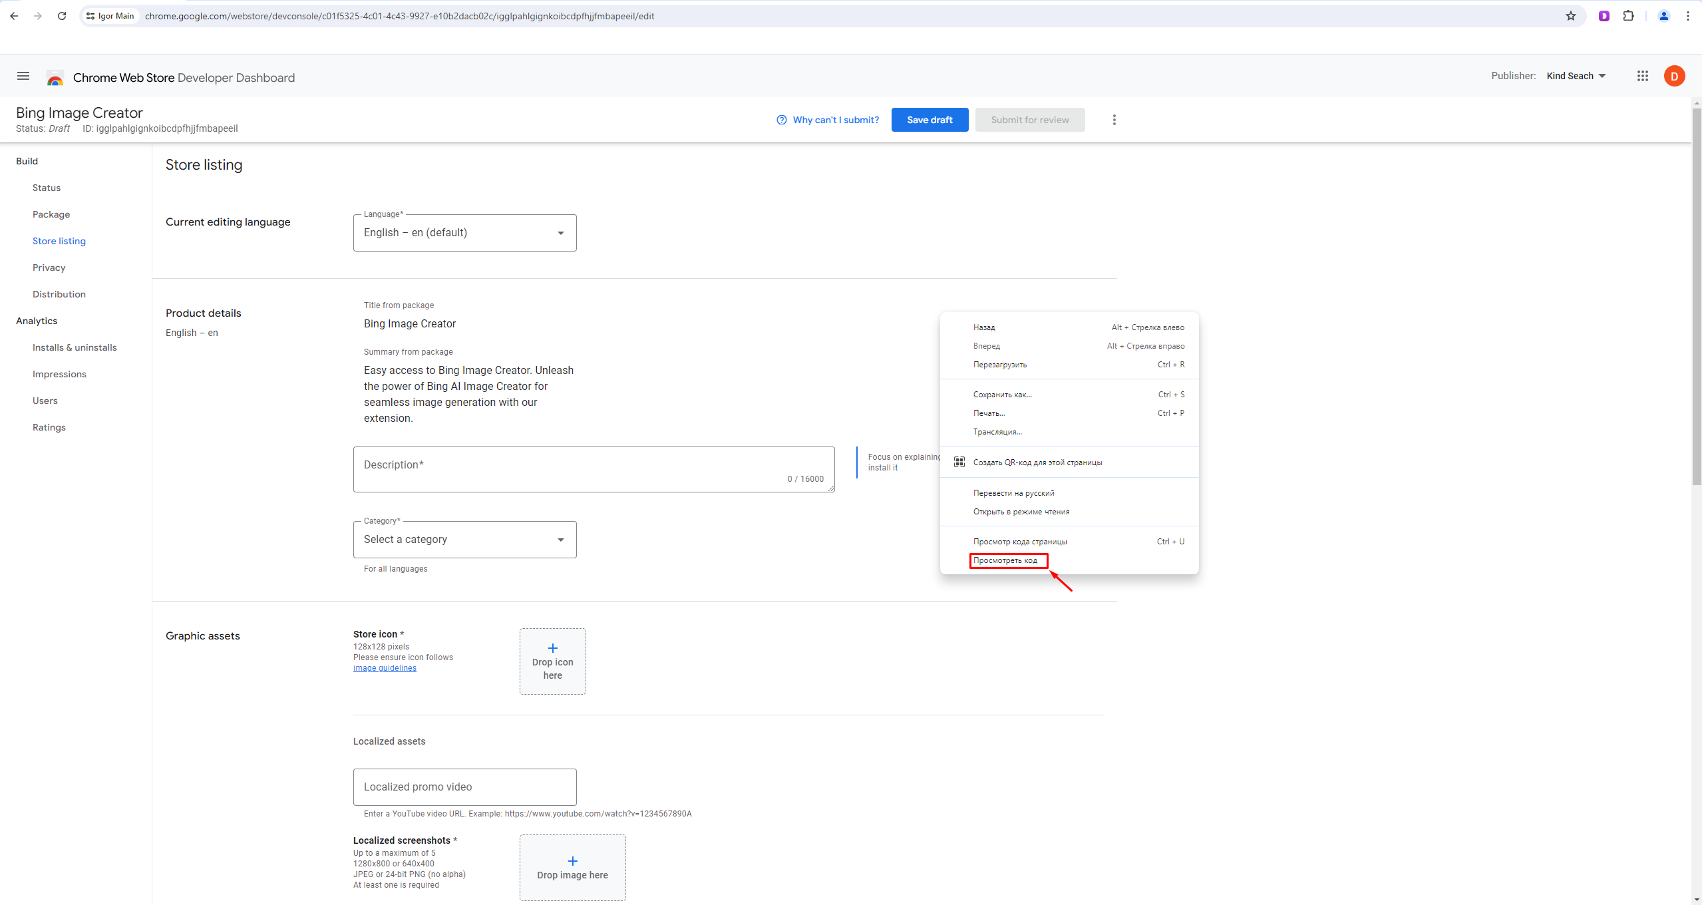The width and height of the screenshot is (1702, 905).
Task: Click the purple extension icon in toolbar
Action: click(1604, 16)
